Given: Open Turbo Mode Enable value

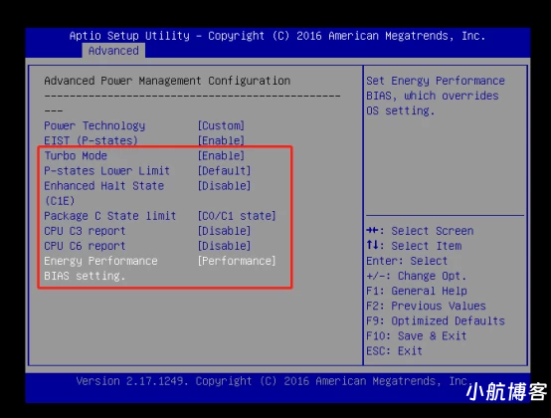Looking at the screenshot, I should (x=221, y=155).
